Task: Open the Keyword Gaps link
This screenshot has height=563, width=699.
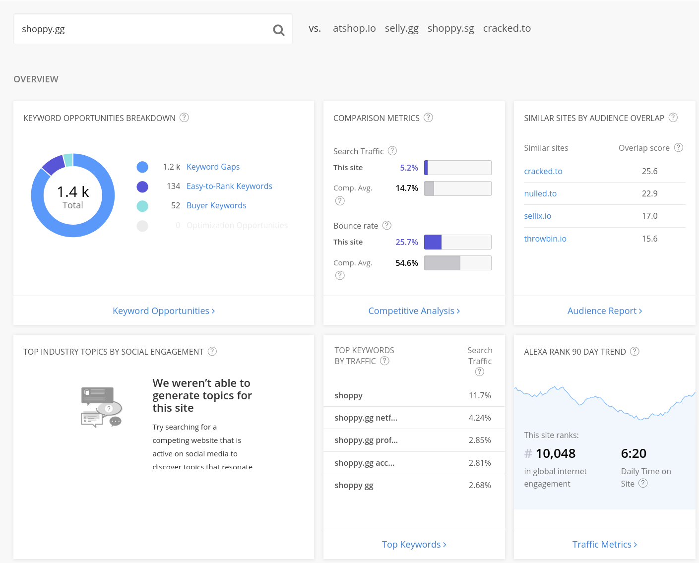Action: pos(213,167)
